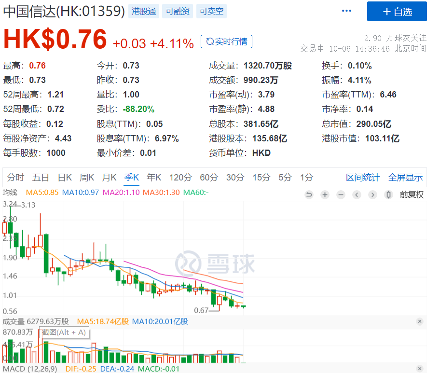Click the HK$0.76 price

(x=55, y=39)
